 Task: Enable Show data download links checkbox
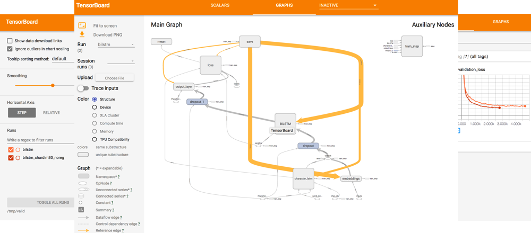click(10, 41)
